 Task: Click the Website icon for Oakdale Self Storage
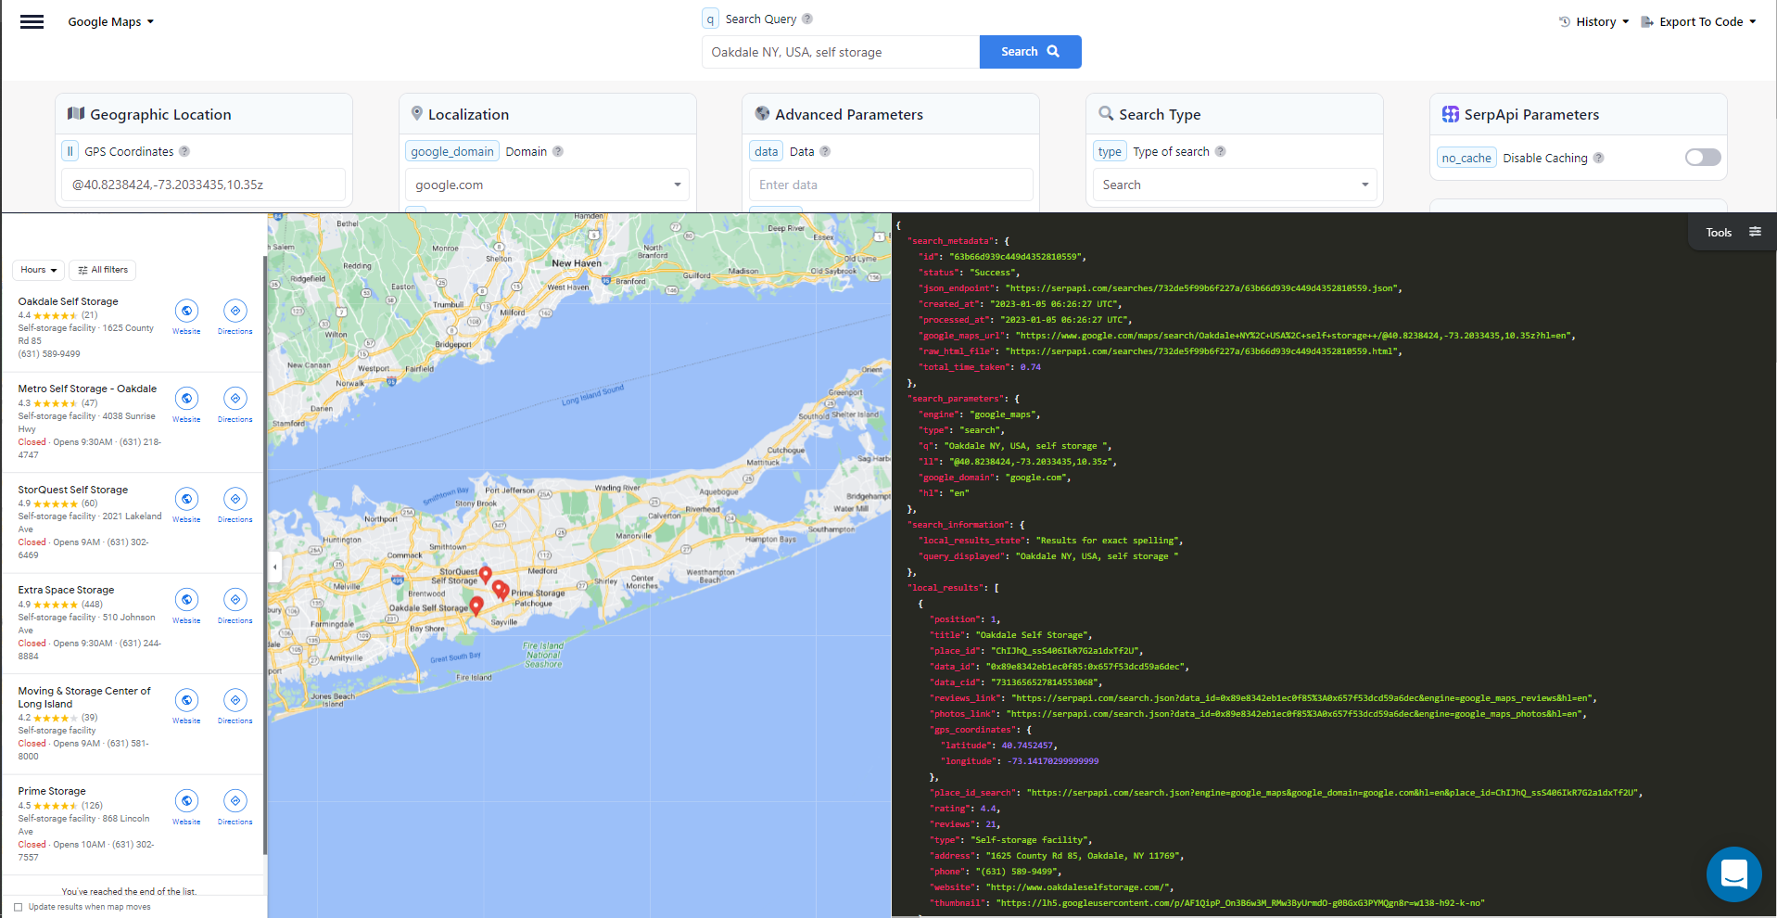(x=185, y=312)
